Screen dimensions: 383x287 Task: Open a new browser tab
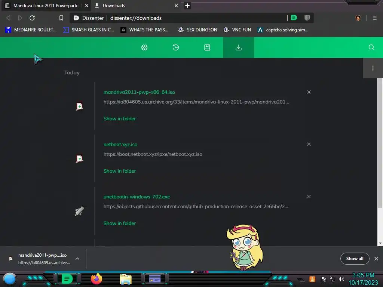coord(187,6)
